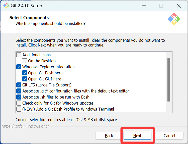Uncheck Associate .sh files with Bash
This screenshot has width=188, height=144.
19,97
